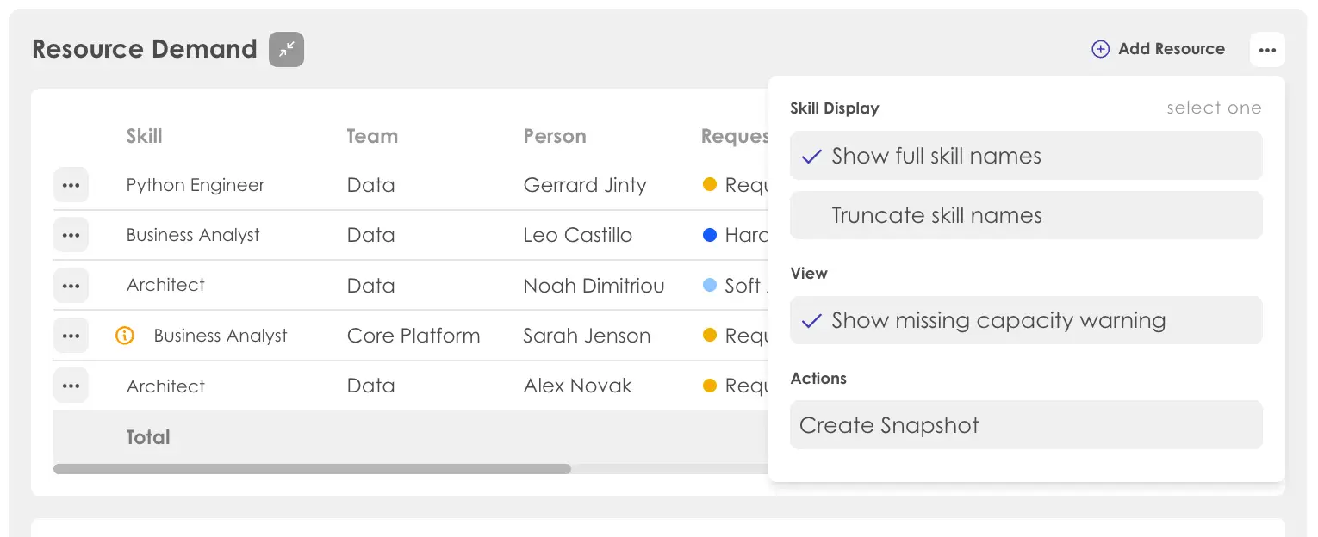
Task: Click the Gerrard Jinty person cell
Action: point(585,185)
